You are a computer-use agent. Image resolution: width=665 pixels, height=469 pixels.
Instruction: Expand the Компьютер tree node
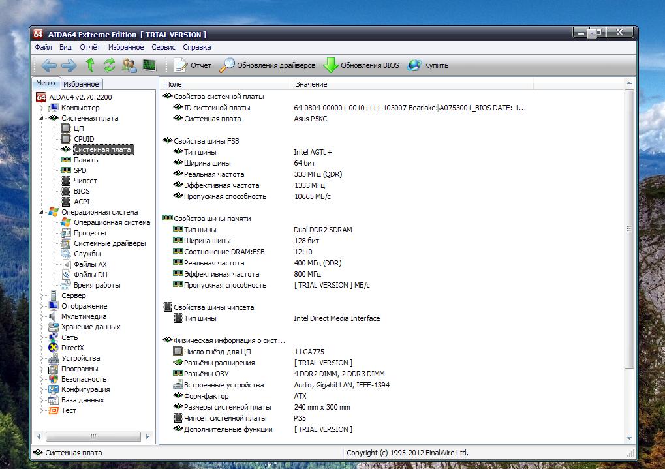[42, 108]
